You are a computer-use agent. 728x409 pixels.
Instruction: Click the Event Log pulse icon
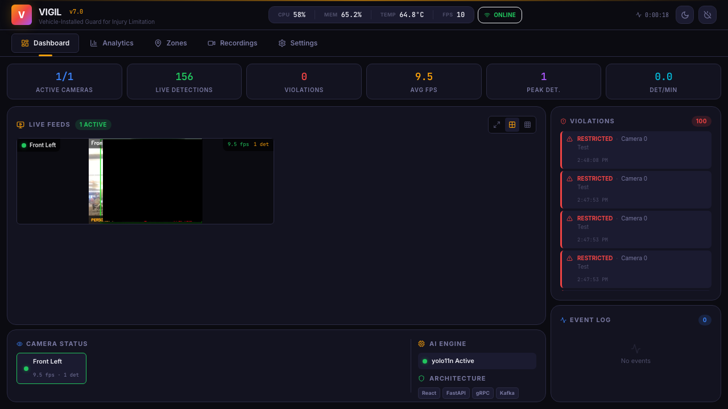[x=564, y=320]
